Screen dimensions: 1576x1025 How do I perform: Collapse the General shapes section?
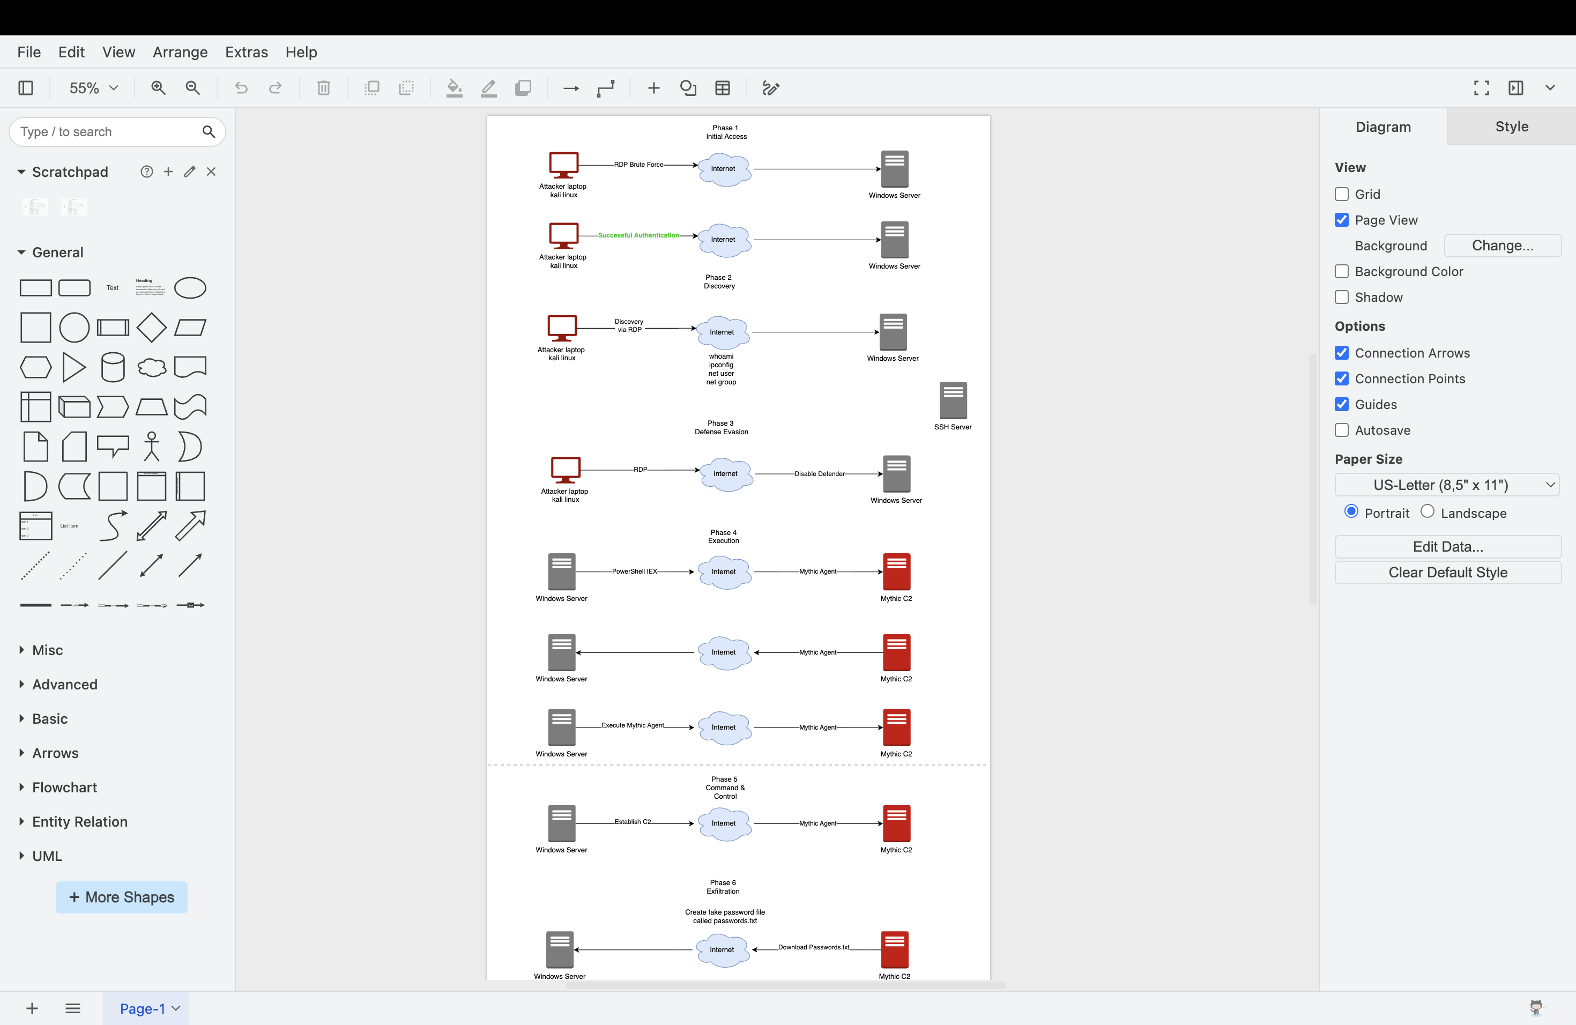click(21, 252)
